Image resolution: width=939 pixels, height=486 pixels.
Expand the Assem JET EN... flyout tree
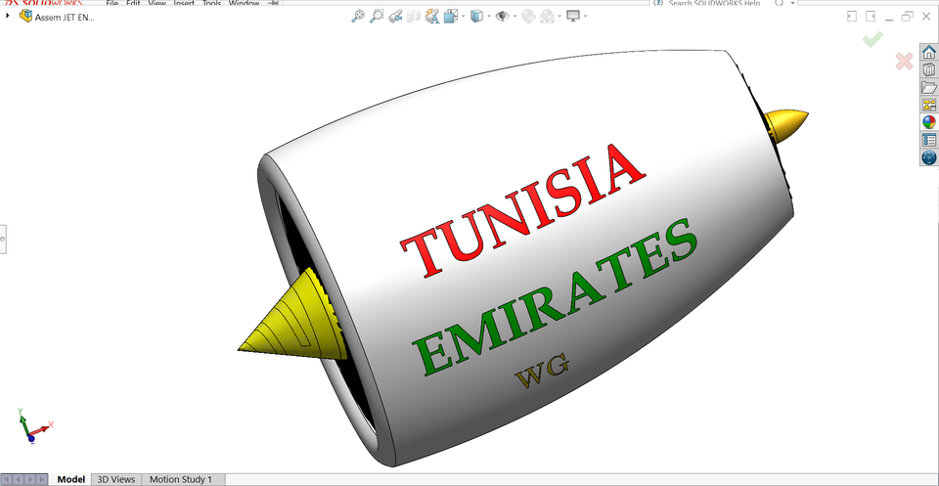click(8, 17)
